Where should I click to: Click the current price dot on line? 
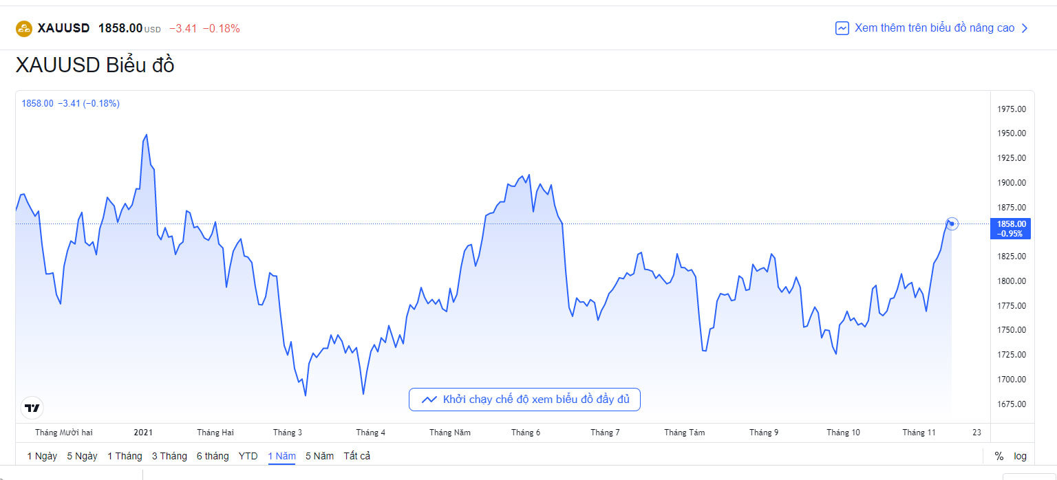pos(952,223)
